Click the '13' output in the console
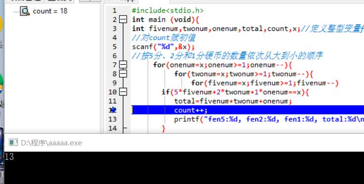Screen dimensions: 364x184 (x=9, y=157)
